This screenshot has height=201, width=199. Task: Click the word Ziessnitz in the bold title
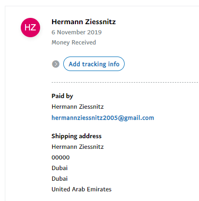pos(100,22)
